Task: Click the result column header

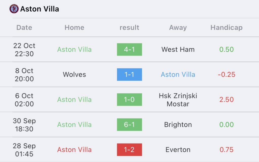Action: pos(129,27)
